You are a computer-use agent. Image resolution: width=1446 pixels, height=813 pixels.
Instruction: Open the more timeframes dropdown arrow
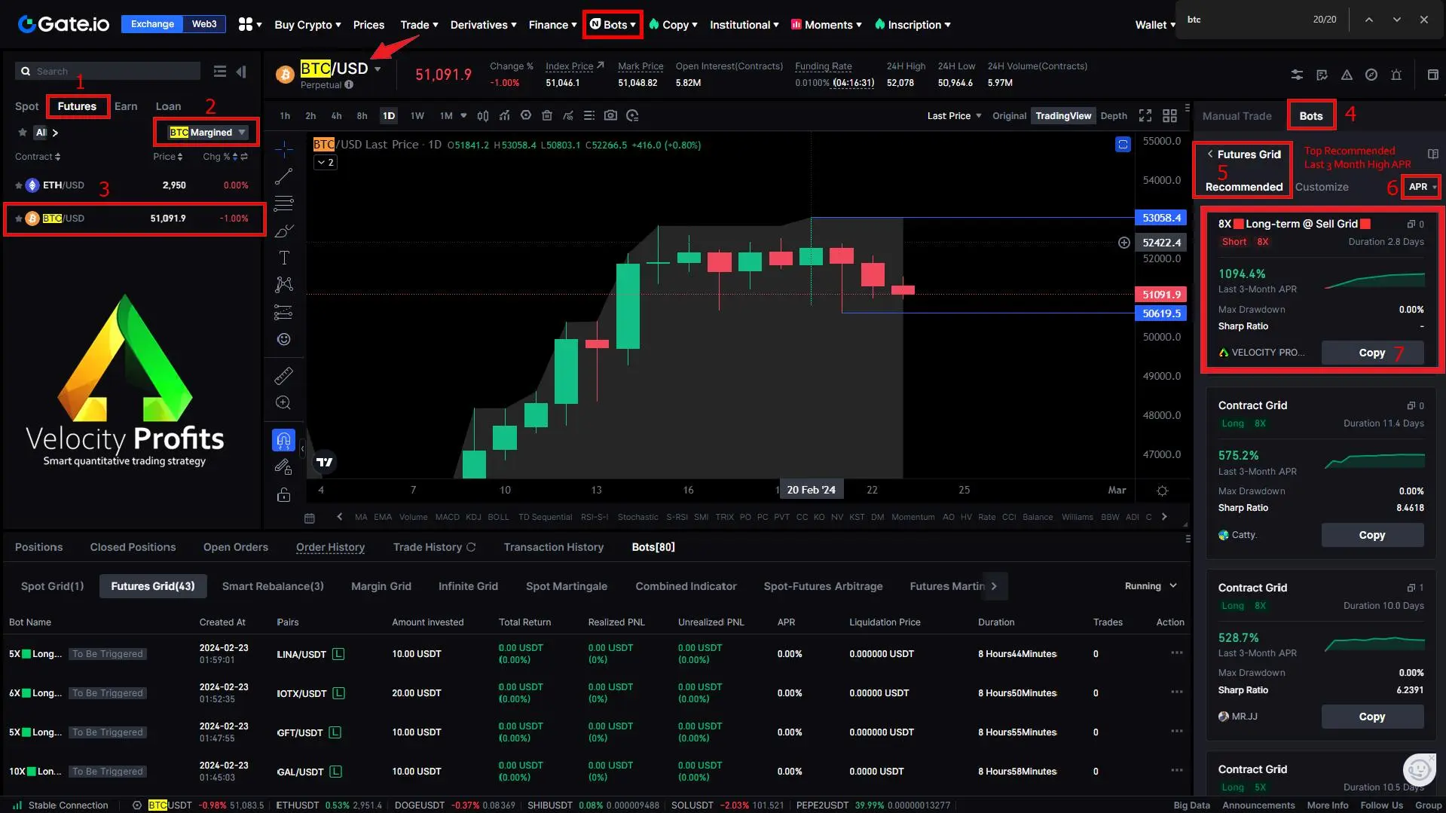(x=463, y=115)
